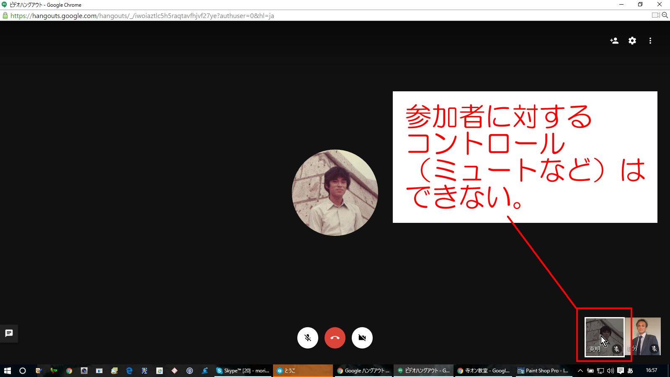Screen dimensions: 670x377
Task: Switch to Google ハングアウト taskbar window
Action: pos(363,371)
